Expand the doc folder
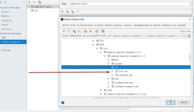 coord(108,60)
